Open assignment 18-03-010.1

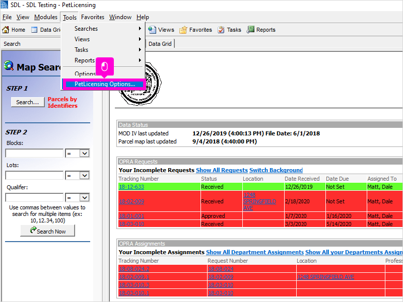coord(134,293)
